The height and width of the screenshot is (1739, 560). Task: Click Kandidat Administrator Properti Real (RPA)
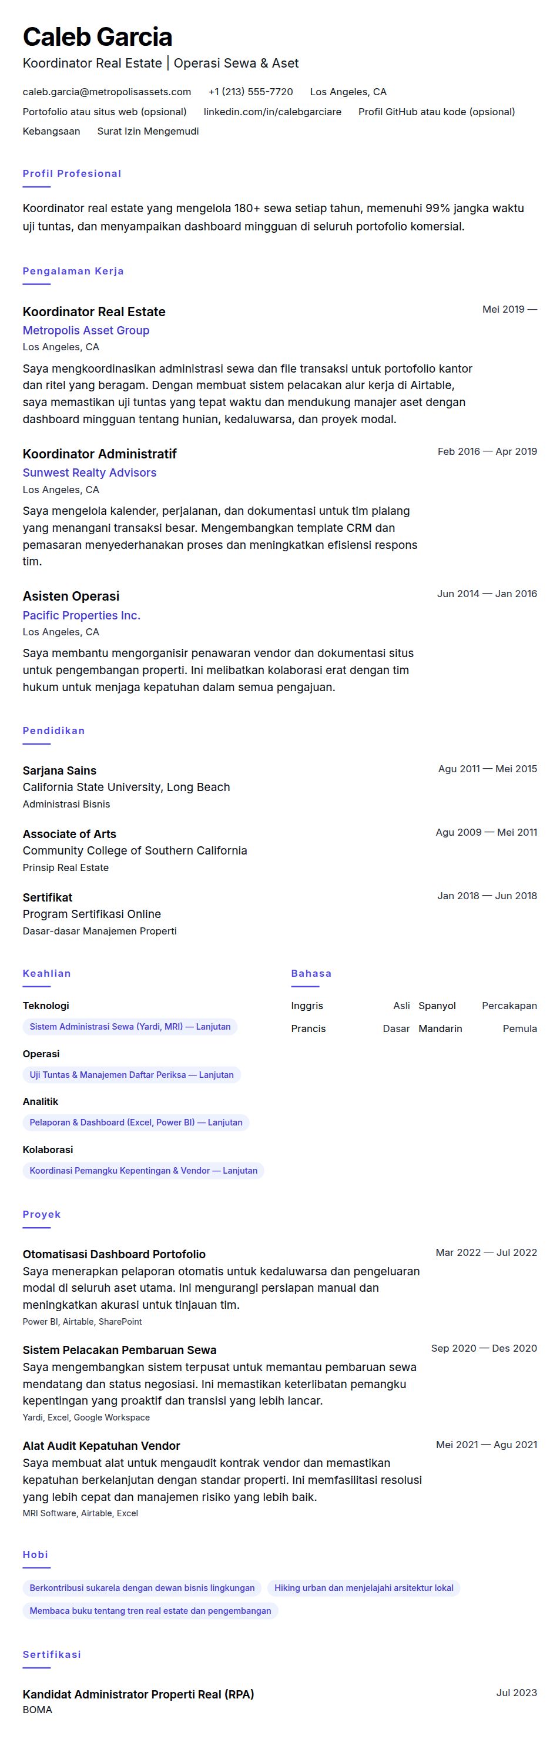138,1694
